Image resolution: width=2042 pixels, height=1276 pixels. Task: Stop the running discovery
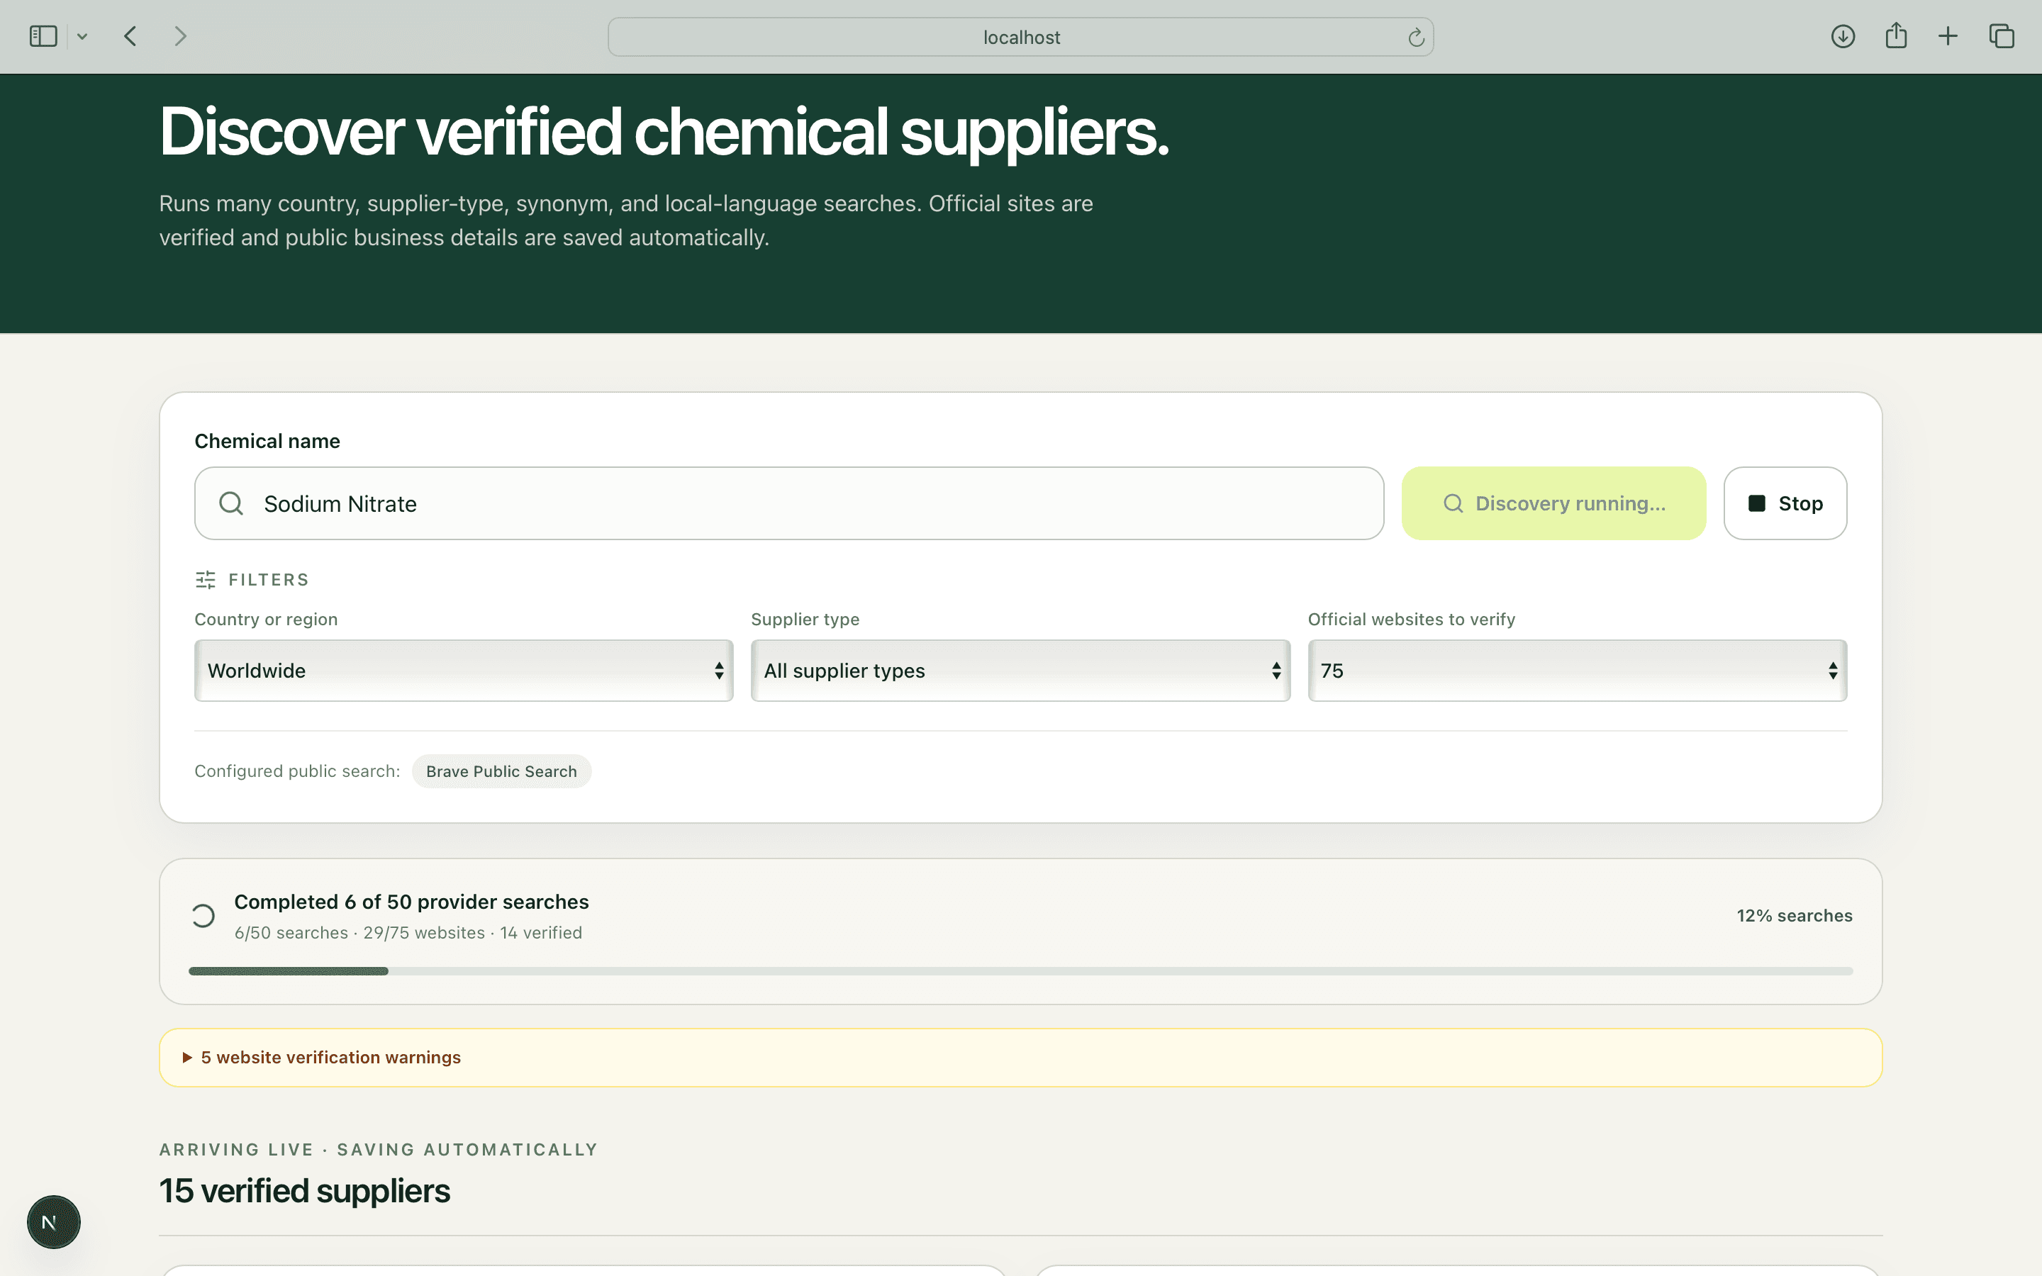1785,503
